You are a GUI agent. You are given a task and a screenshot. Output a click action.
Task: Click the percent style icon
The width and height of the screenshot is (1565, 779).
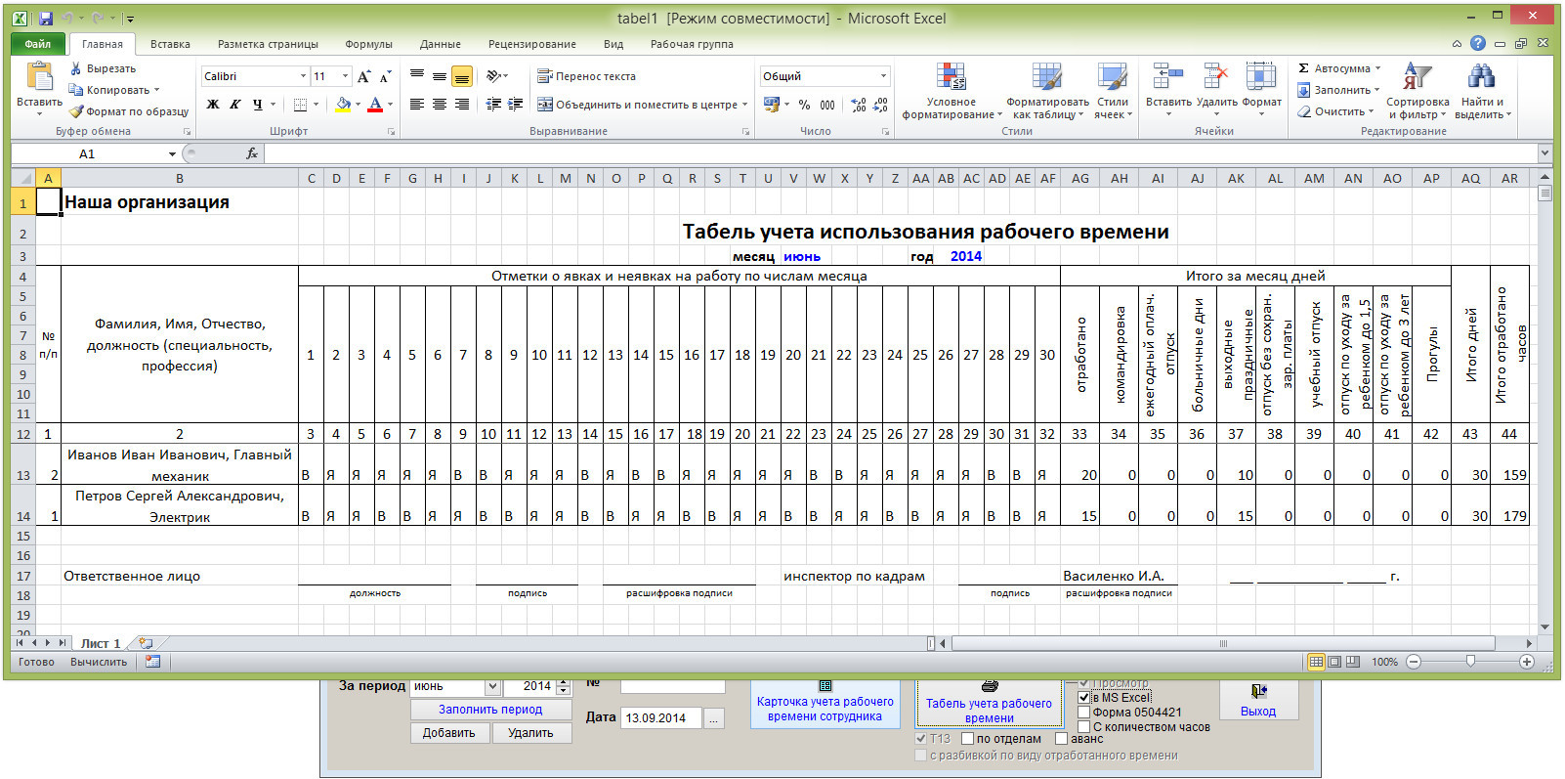pos(804,105)
